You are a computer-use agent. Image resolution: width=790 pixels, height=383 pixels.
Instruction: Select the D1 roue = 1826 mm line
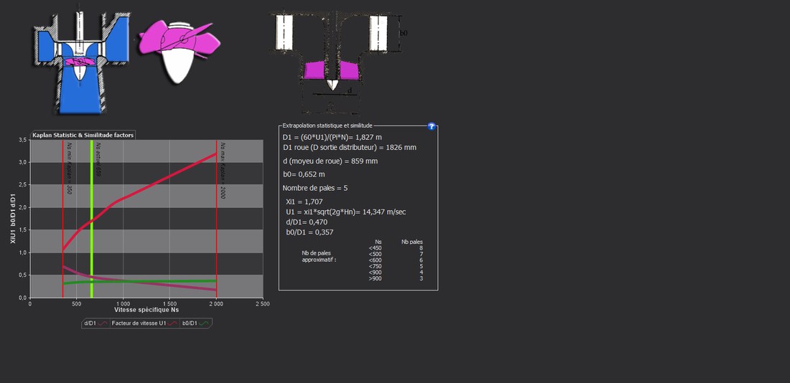coord(350,148)
